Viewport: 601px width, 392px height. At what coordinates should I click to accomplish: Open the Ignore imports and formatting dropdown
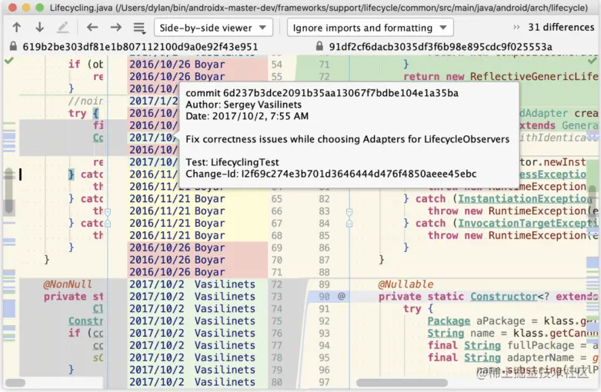(370, 28)
